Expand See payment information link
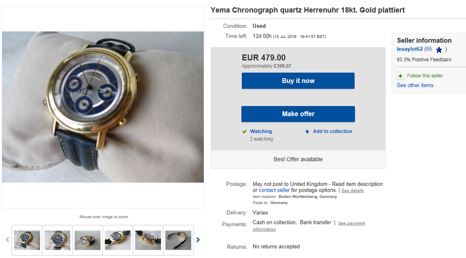The width and height of the screenshot is (466, 258). click(351, 223)
